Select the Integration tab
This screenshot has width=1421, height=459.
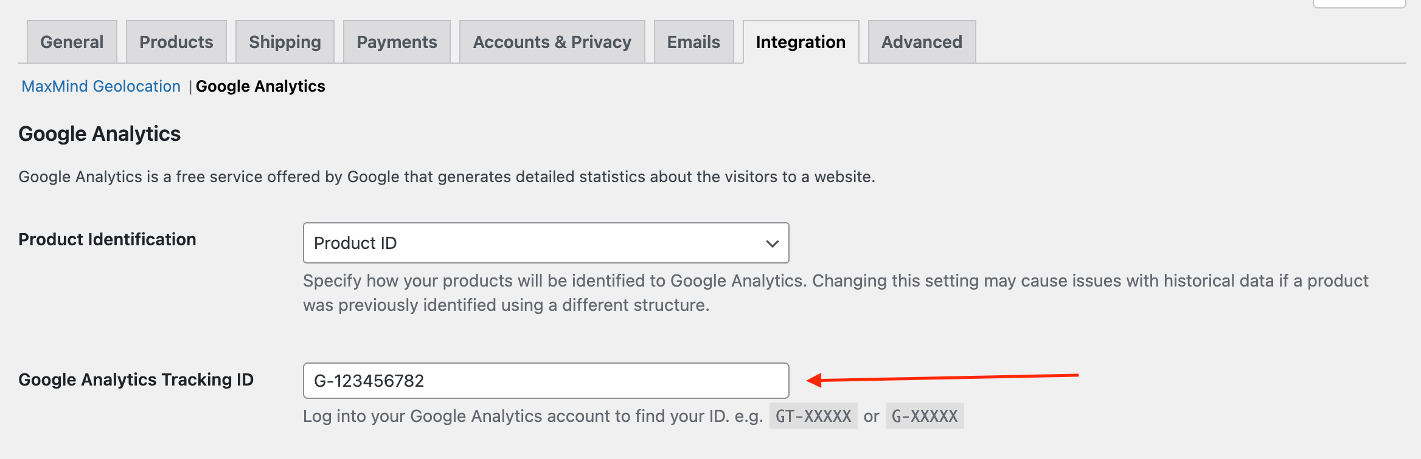coord(801,41)
